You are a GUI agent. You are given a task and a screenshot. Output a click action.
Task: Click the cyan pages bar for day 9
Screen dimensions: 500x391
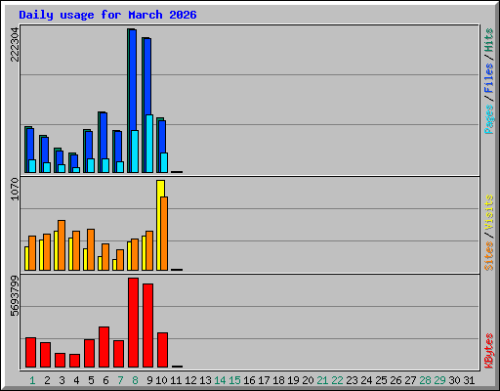pos(149,144)
